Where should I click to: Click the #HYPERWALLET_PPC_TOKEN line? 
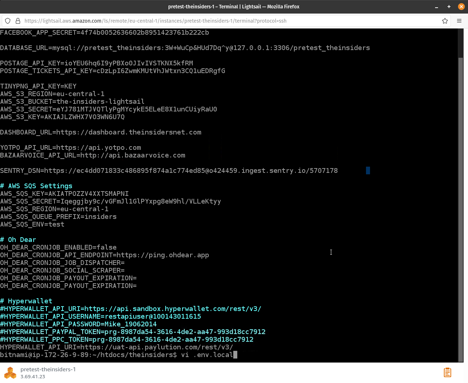[127, 340]
